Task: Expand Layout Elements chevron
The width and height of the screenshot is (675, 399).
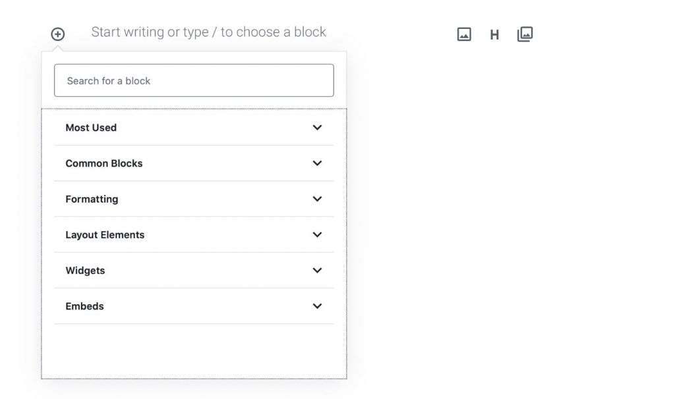Action: pos(317,234)
